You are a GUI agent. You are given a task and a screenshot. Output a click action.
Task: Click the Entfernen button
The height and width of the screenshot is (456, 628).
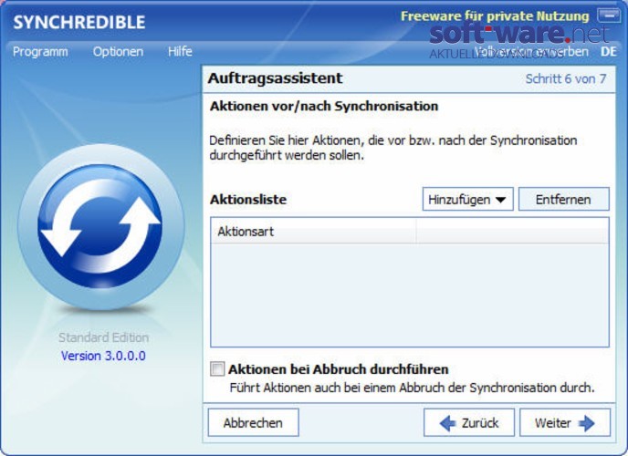coord(563,199)
